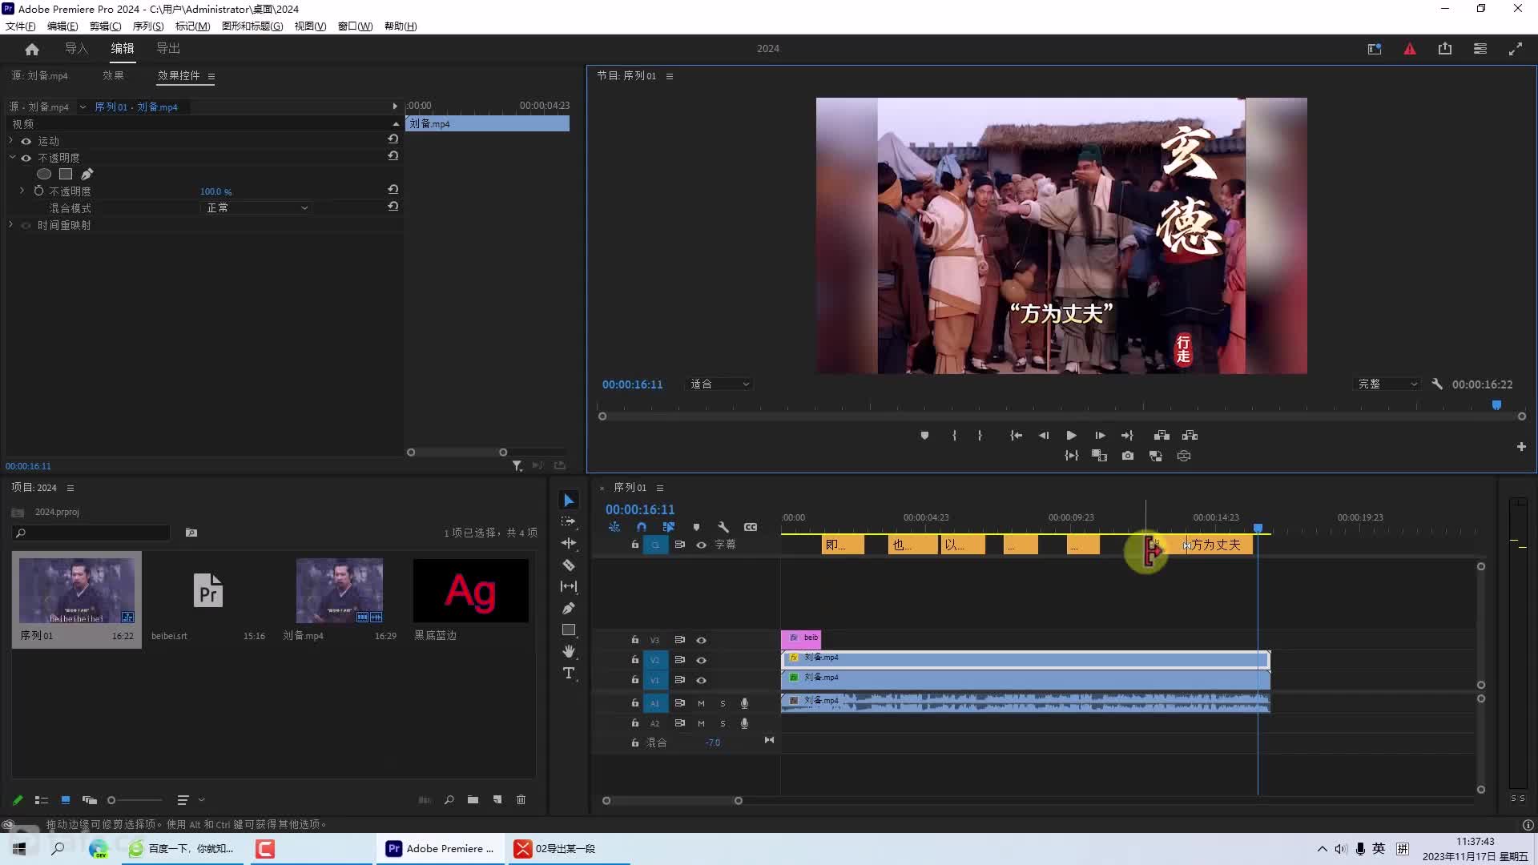
Task: Create ellipse opacity mask
Action: pyautogui.click(x=44, y=174)
